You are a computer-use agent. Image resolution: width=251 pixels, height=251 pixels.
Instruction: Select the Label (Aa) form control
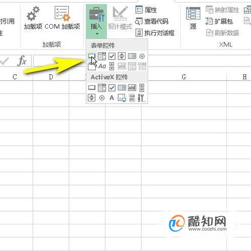point(102,66)
